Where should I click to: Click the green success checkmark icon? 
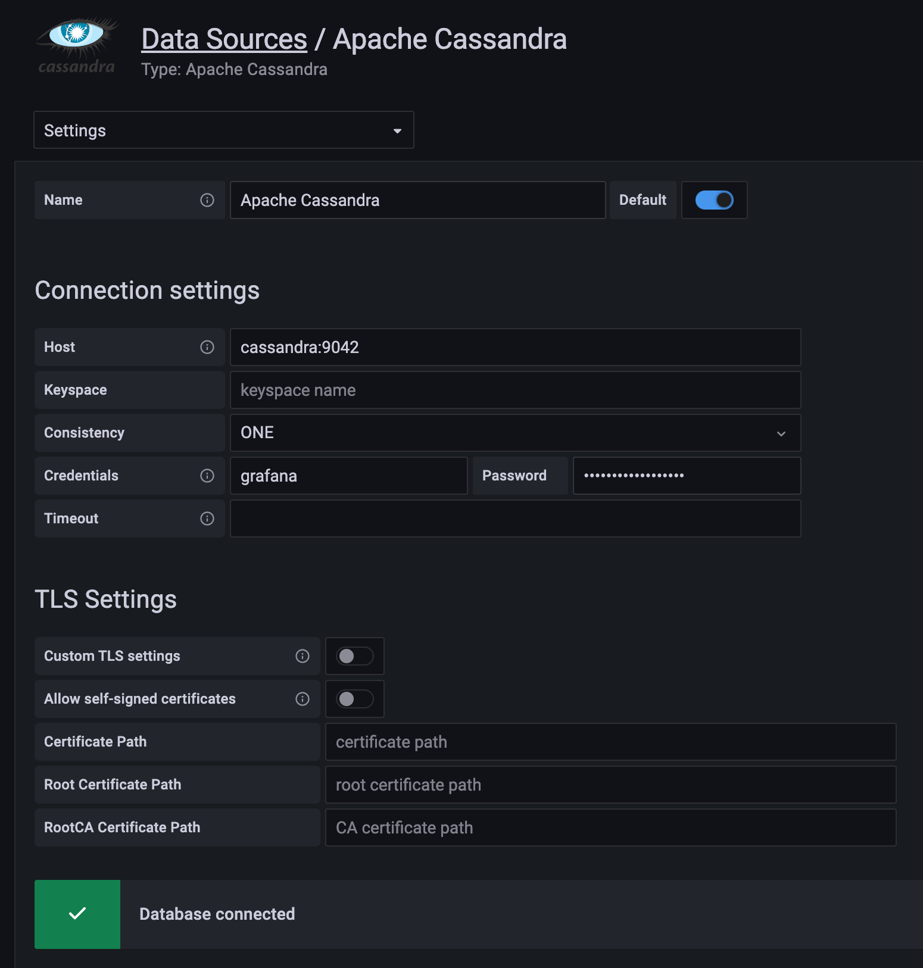click(77, 914)
